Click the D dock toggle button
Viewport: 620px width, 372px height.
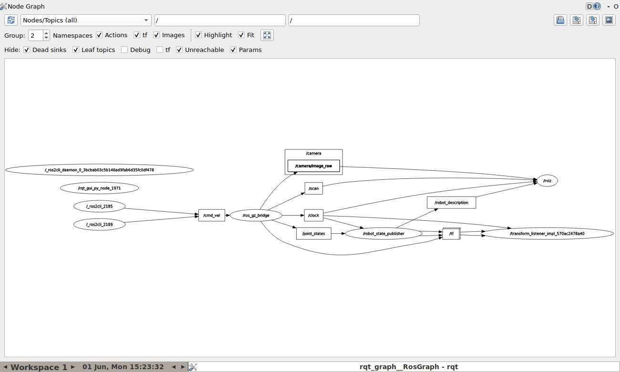click(589, 6)
